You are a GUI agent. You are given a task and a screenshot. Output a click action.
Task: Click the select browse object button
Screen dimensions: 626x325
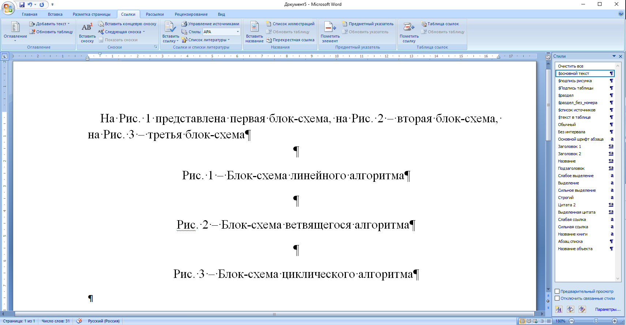pos(548,301)
